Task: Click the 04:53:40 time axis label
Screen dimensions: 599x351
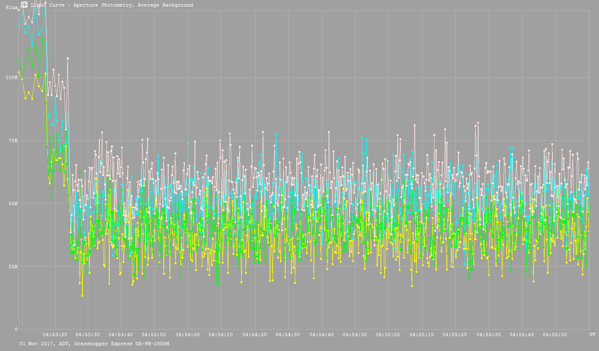Action: coord(121,335)
